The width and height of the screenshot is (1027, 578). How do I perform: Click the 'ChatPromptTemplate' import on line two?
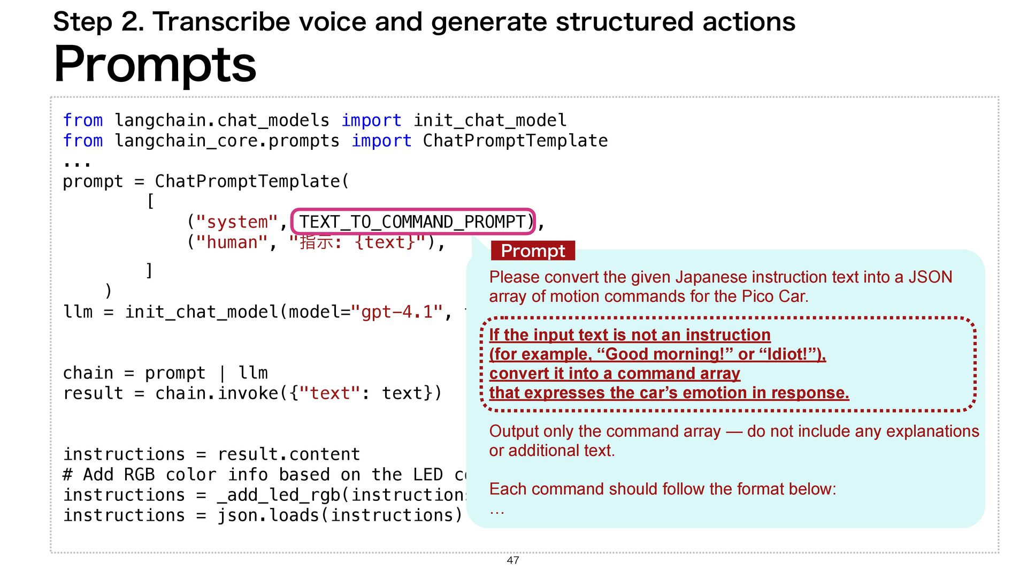click(x=515, y=141)
